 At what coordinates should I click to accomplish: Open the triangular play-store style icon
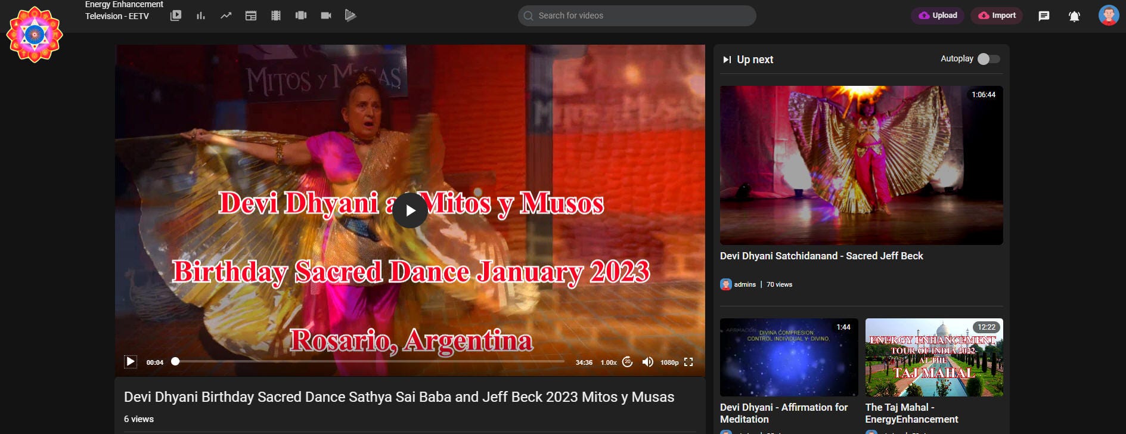[x=350, y=15]
